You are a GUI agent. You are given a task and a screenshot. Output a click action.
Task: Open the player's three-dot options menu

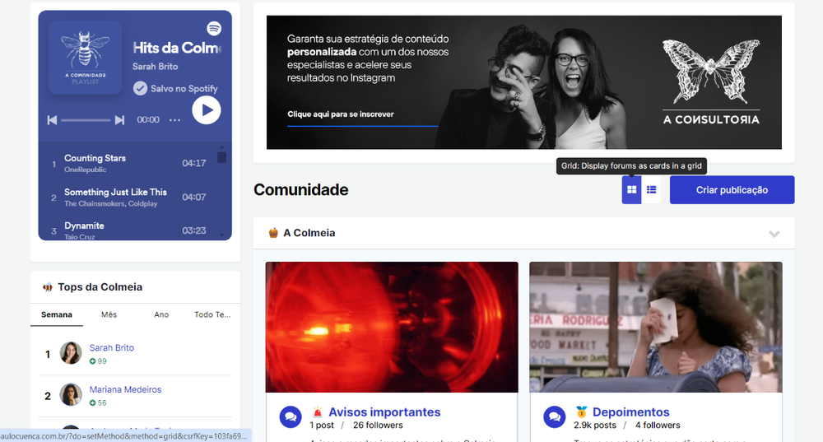(174, 120)
